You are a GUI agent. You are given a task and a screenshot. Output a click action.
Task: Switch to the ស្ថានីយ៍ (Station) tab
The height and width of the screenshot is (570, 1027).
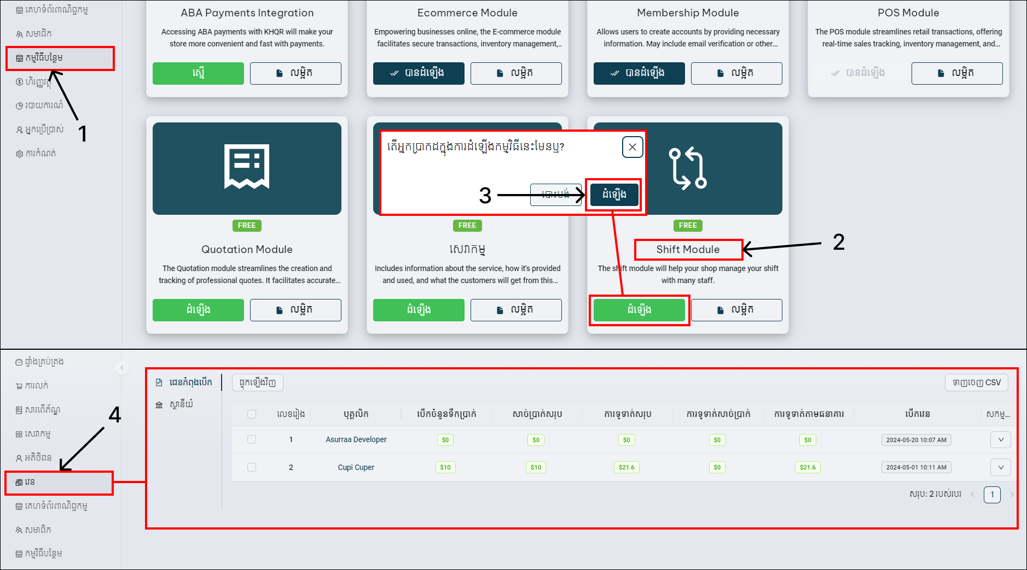[x=181, y=404]
